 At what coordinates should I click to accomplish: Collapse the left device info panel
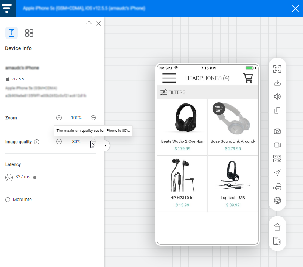(106, 145)
